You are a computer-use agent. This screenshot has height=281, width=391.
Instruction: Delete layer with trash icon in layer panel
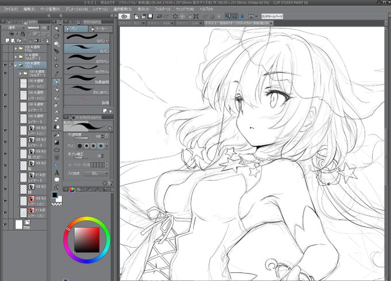tap(47, 40)
